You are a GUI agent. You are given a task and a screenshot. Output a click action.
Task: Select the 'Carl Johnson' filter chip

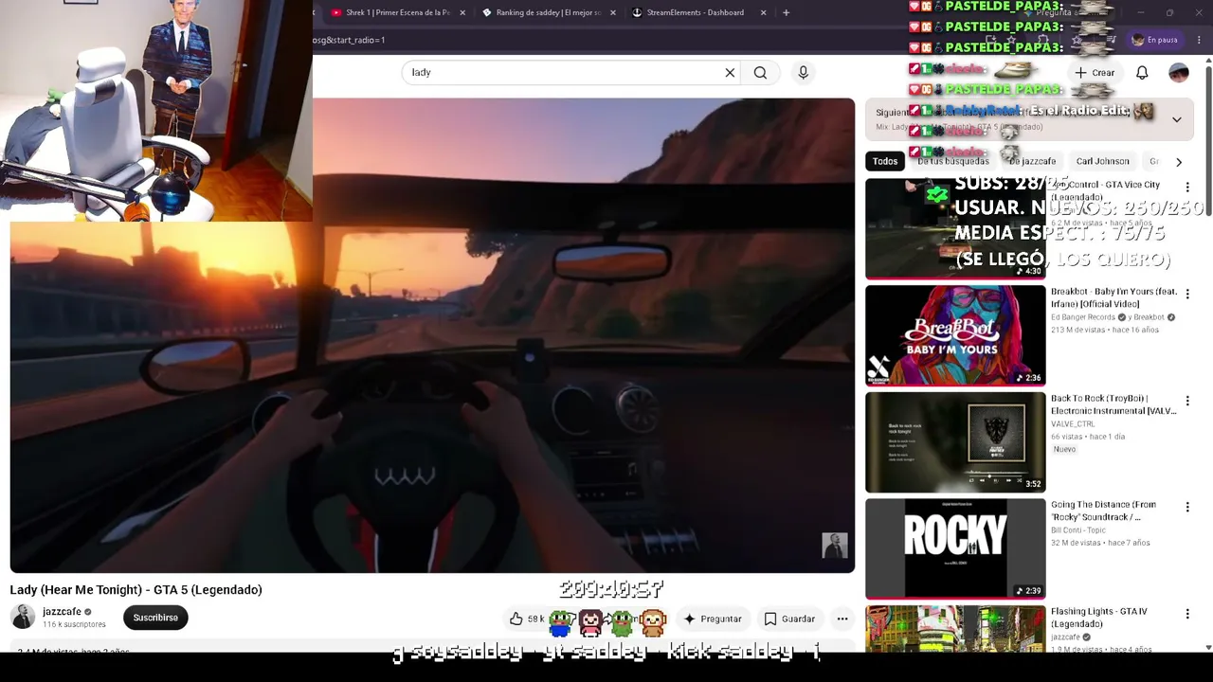(x=1102, y=161)
